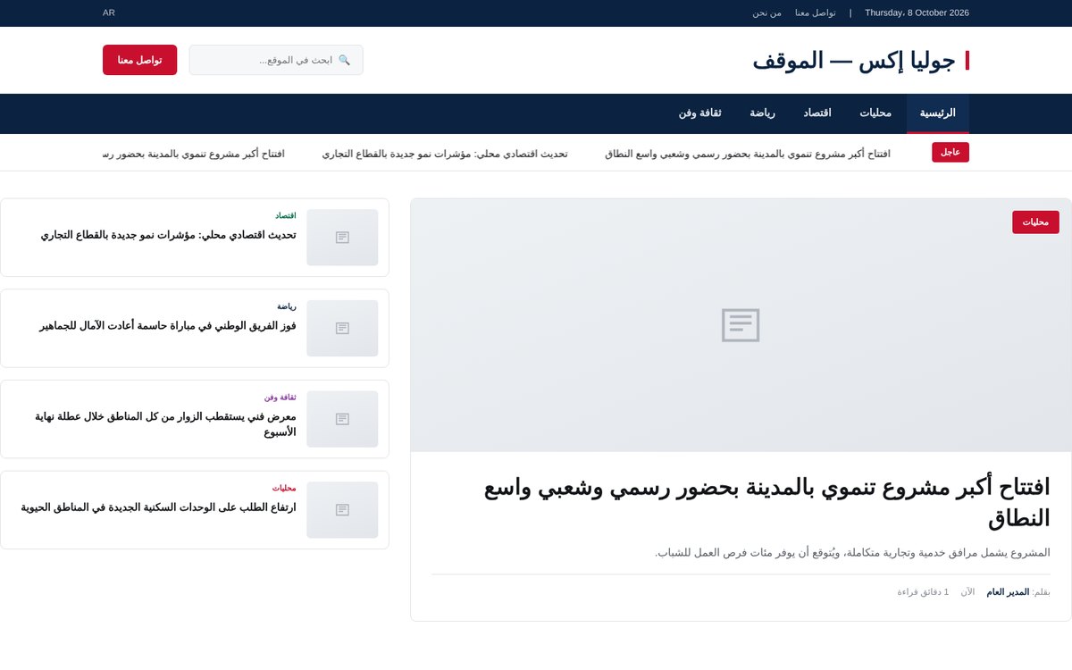Open headline ارتفاع الطلب على الوحدات السكنية
The width and height of the screenshot is (1072, 670).
coord(158,507)
